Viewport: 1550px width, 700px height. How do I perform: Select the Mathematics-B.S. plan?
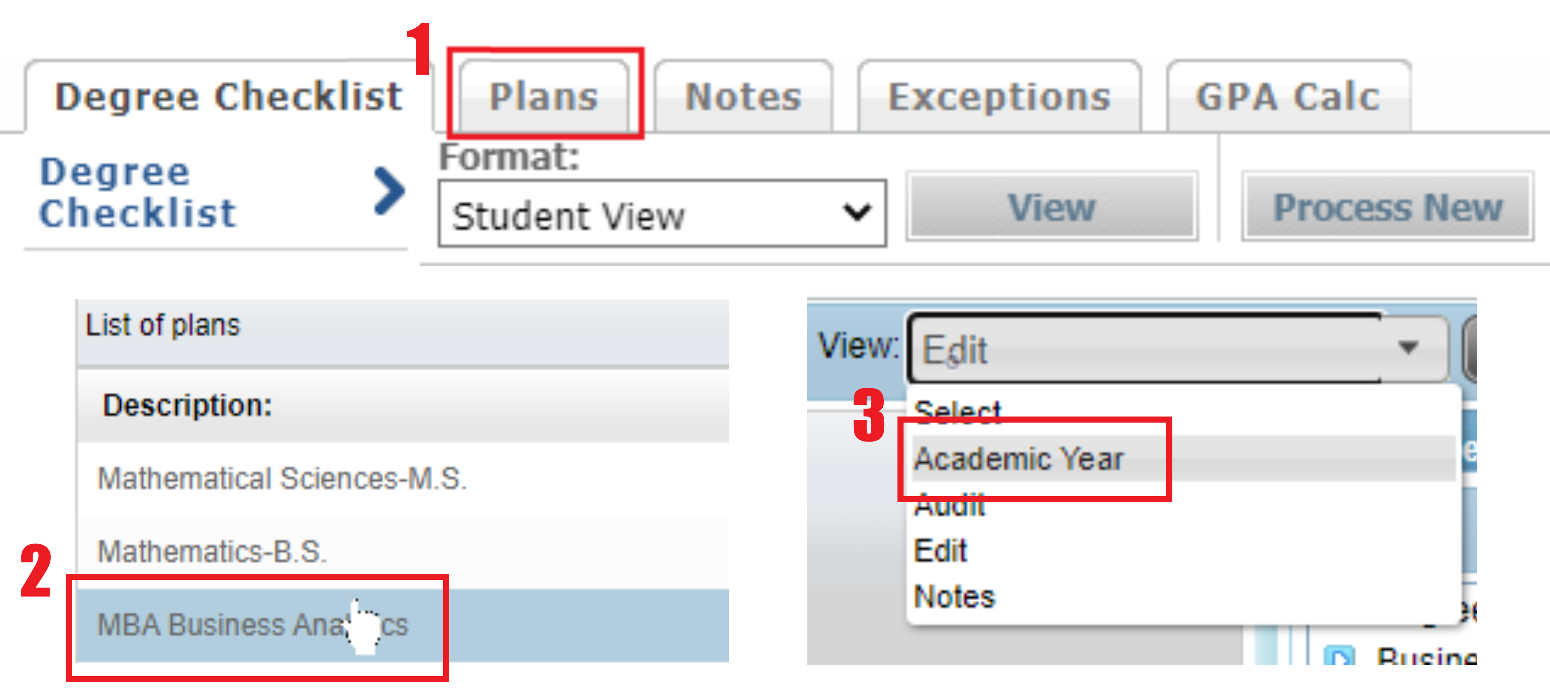[212, 551]
